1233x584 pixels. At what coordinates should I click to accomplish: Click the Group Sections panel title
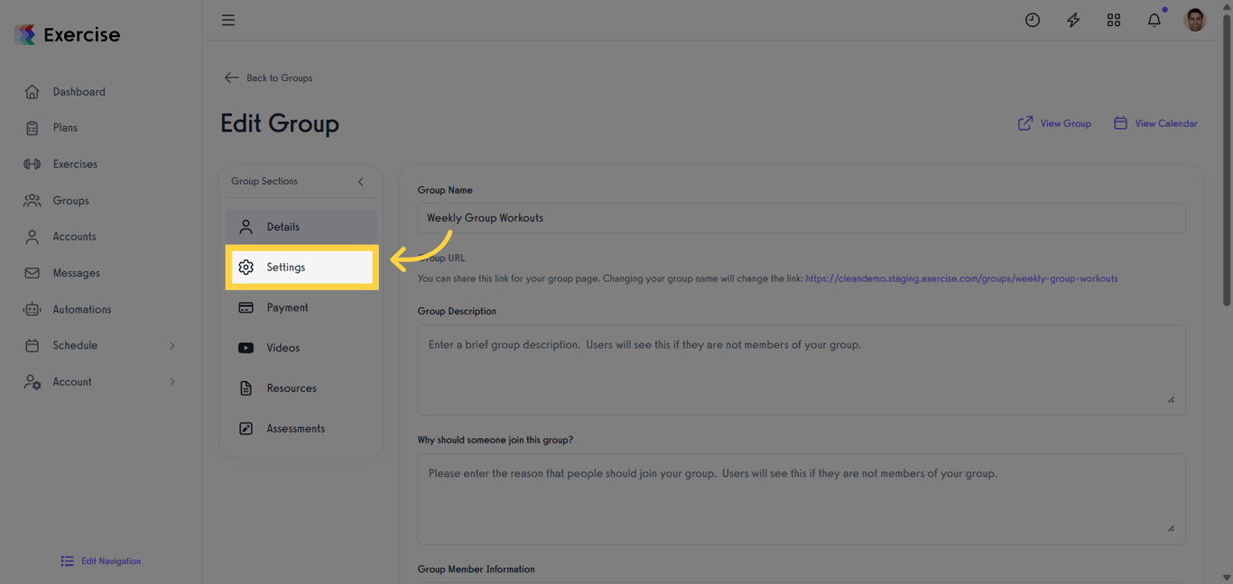point(264,182)
